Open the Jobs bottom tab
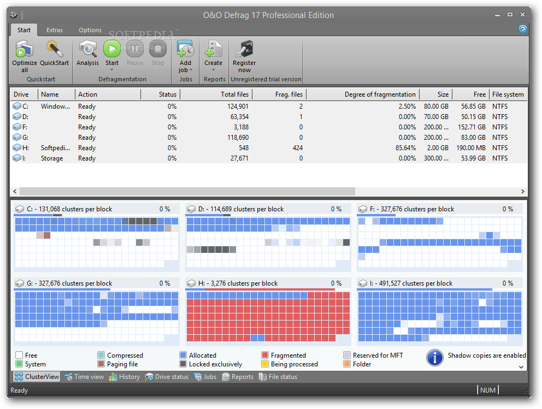 click(205, 377)
